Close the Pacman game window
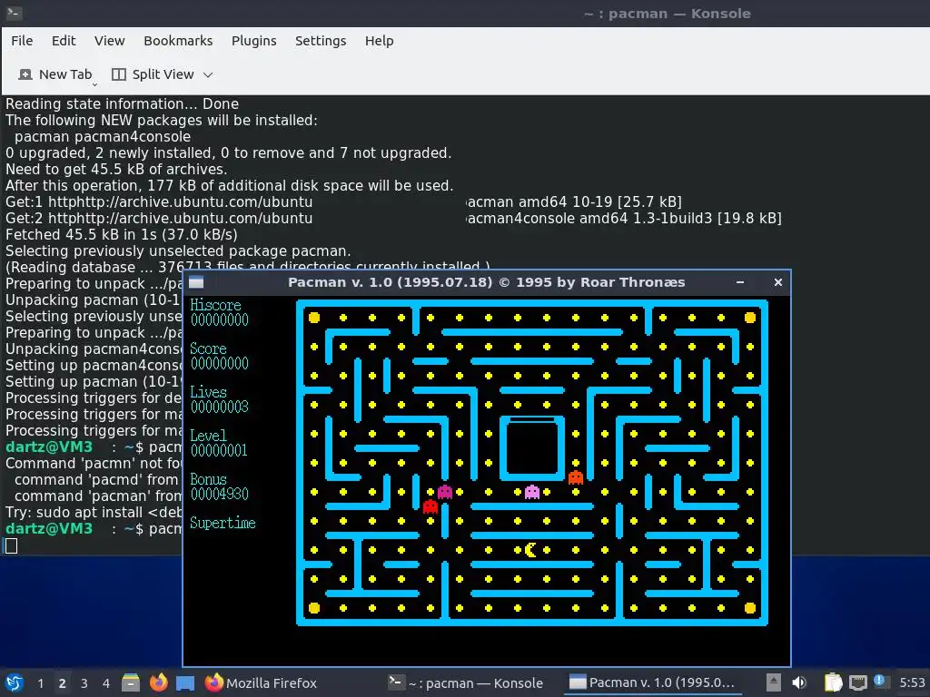This screenshot has width=930, height=697. [778, 283]
